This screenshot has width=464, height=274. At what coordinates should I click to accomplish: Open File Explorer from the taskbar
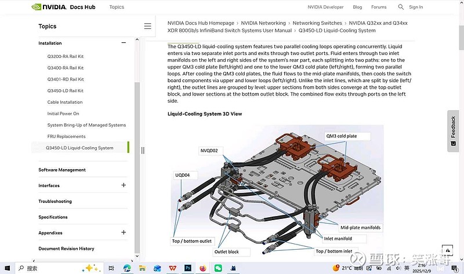tap(142, 268)
